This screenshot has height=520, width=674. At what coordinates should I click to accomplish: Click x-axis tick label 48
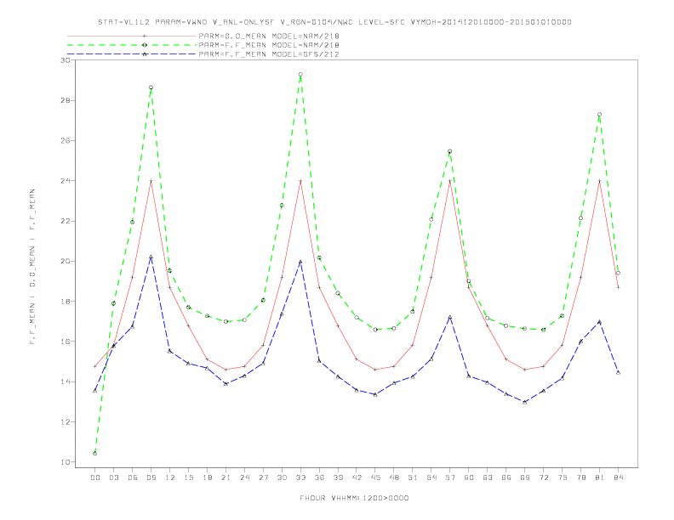pyautogui.click(x=394, y=478)
